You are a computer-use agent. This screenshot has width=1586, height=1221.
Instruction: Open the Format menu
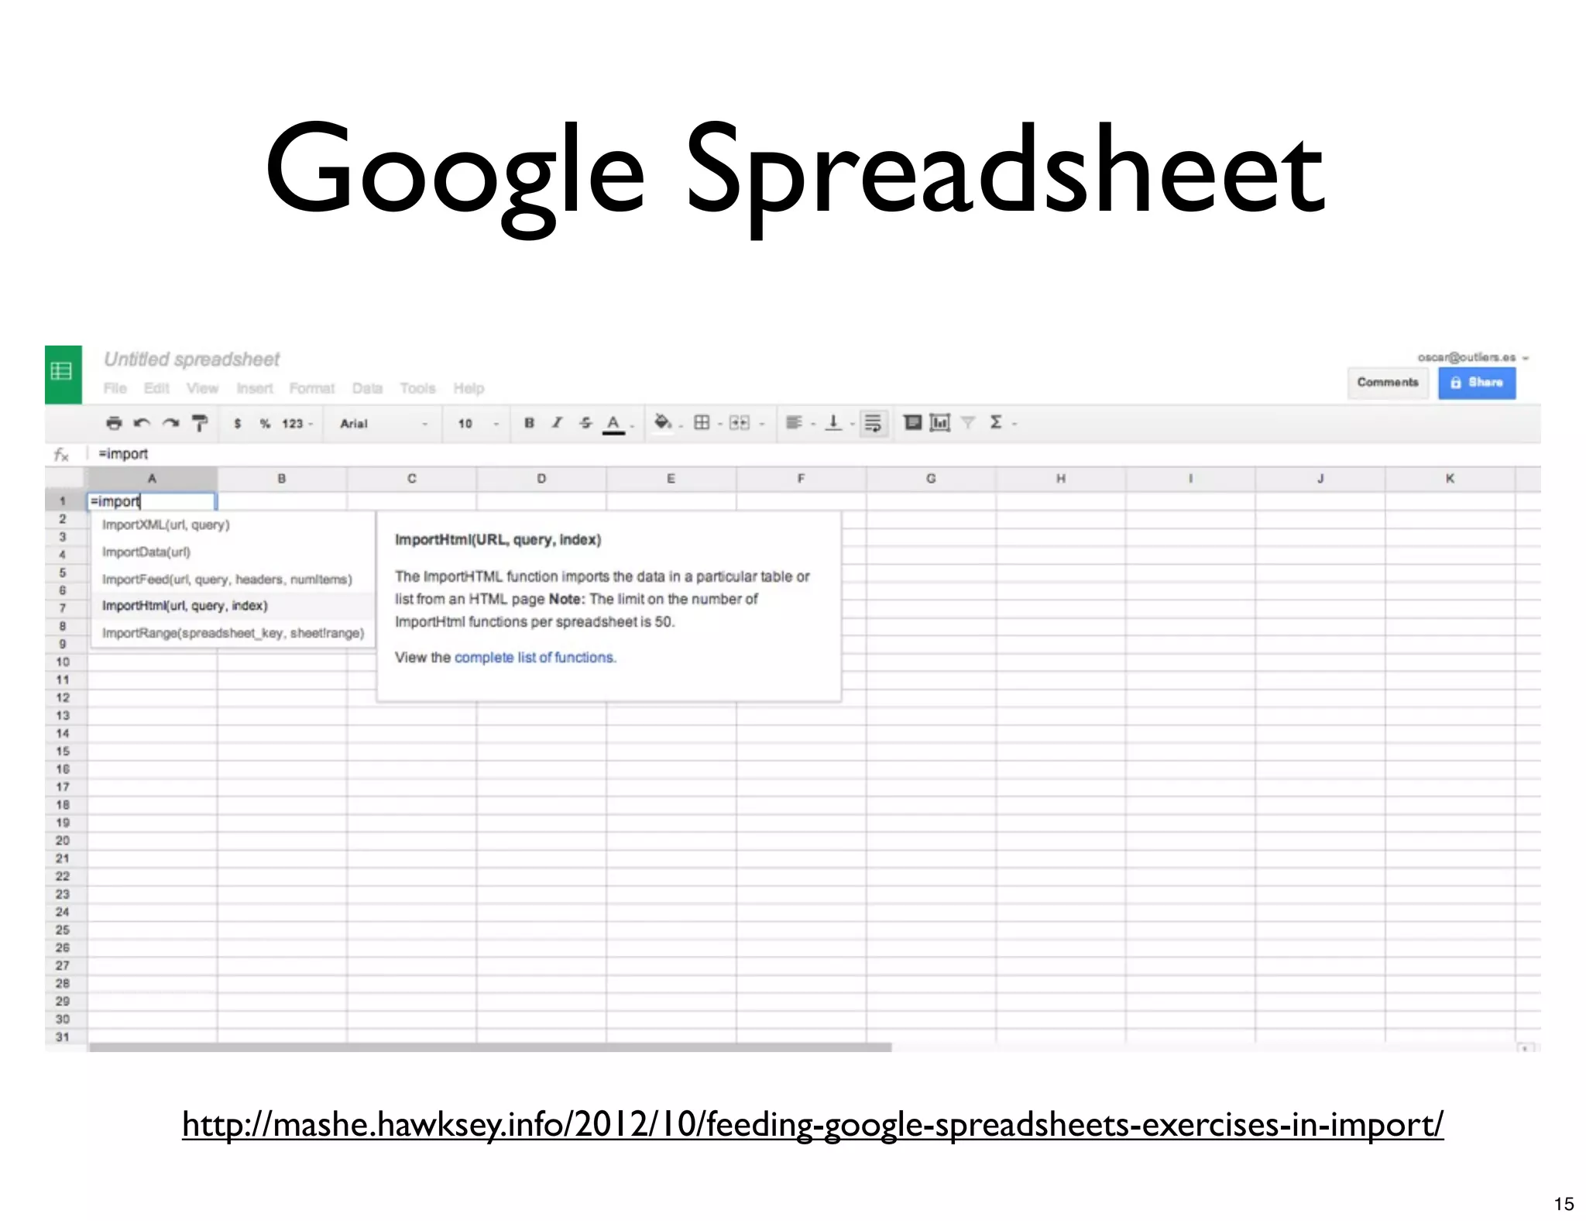[312, 388]
